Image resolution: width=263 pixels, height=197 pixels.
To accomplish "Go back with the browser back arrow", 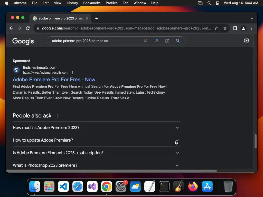I will coord(11,28).
